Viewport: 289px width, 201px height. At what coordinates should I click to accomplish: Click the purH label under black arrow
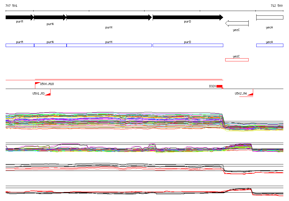(109, 27)
